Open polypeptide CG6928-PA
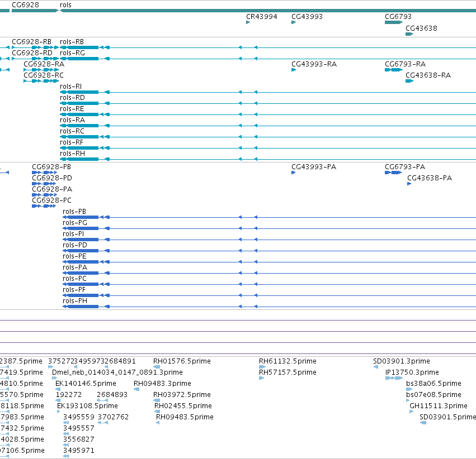Viewport: 476px width, 459px height. coord(52,190)
